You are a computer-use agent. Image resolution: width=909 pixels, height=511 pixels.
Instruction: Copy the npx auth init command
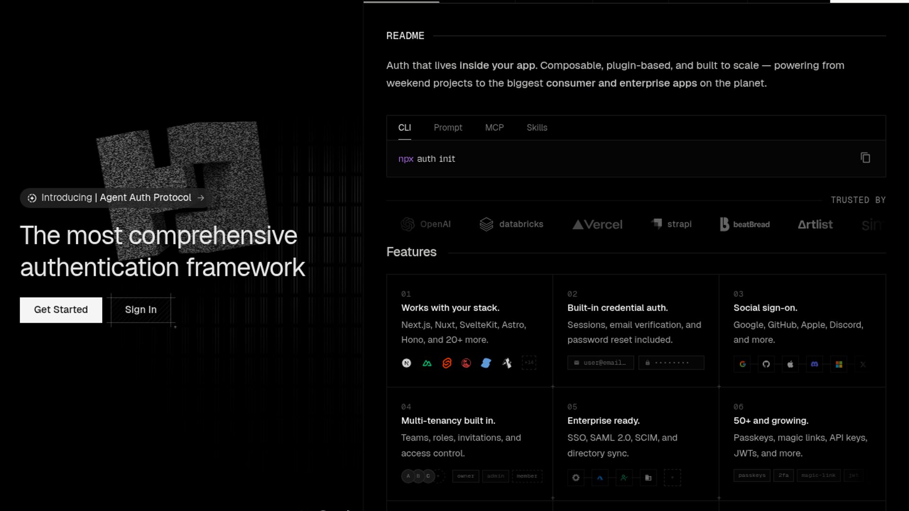[865, 158]
